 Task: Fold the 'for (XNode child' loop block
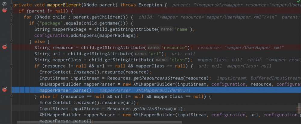click(11, 17)
